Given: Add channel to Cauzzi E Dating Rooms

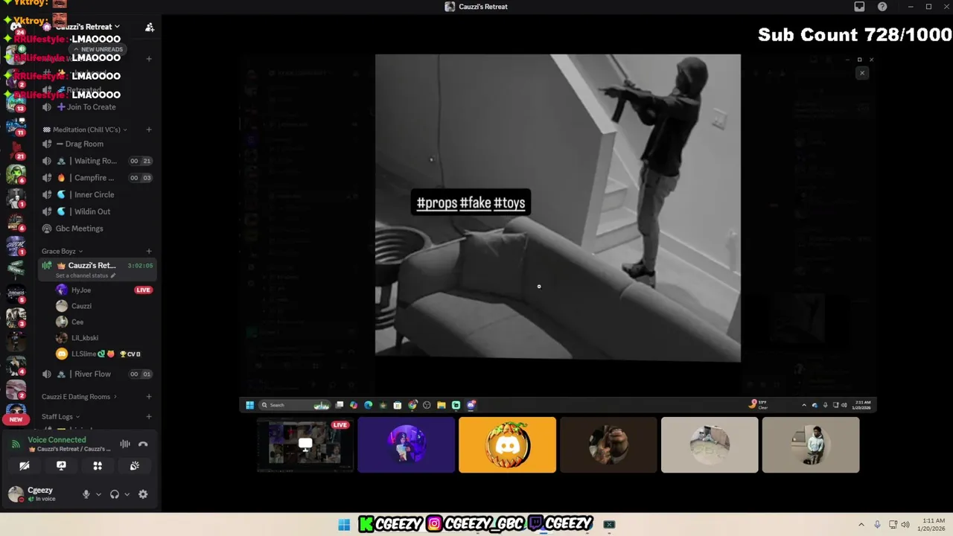Looking at the screenshot, I should coord(149,397).
